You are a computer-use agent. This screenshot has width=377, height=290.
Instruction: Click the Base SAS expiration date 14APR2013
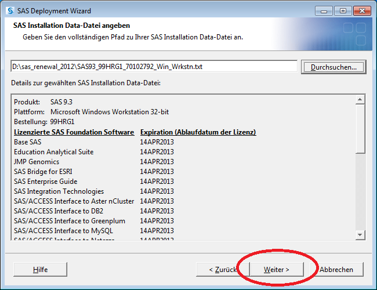pyautogui.click(x=157, y=142)
